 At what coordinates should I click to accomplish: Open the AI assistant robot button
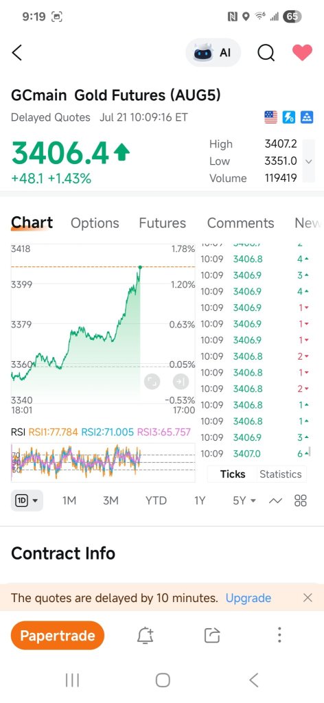(x=213, y=53)
